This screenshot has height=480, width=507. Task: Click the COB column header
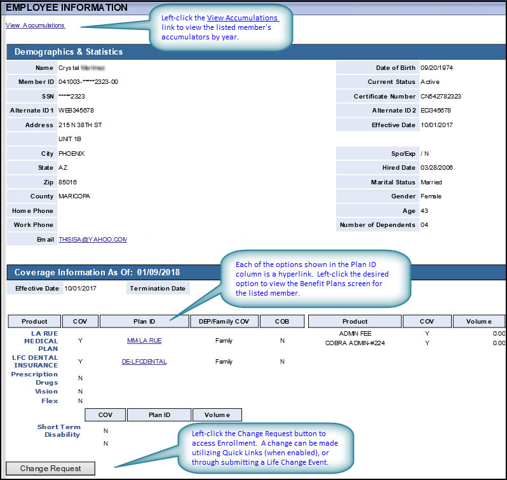[x=282, y=321]
